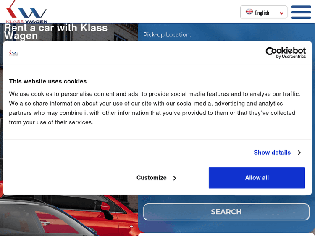
Task: Click the Pick-up Location label
Action: tap(167, 34)
